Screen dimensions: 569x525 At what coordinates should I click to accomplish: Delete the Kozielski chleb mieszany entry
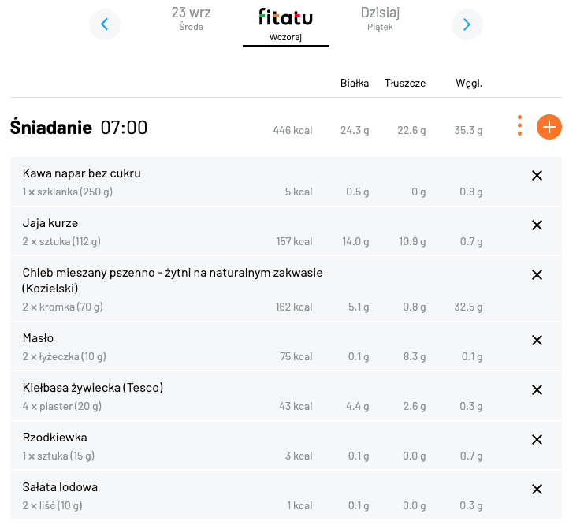click(x=537, y=275)
